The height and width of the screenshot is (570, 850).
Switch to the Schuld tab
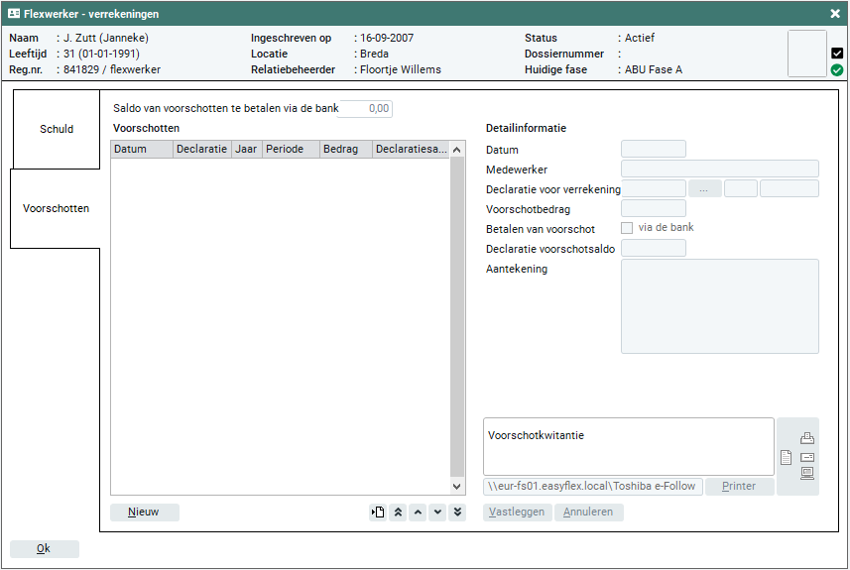[57, 129]
